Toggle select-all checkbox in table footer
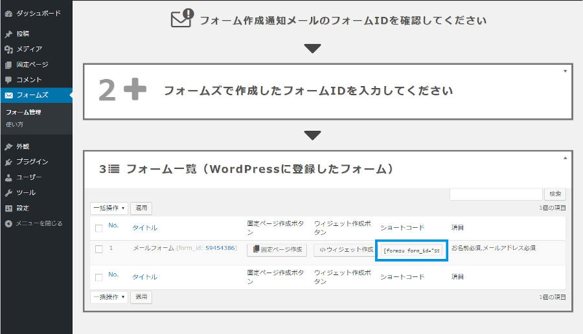Image resolution: width=583 pixels, height=334 pixels. [99, 278]
